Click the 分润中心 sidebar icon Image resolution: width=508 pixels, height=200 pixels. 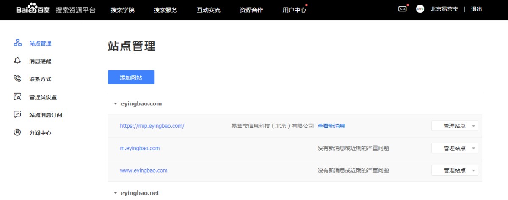[x=17, y=132]
